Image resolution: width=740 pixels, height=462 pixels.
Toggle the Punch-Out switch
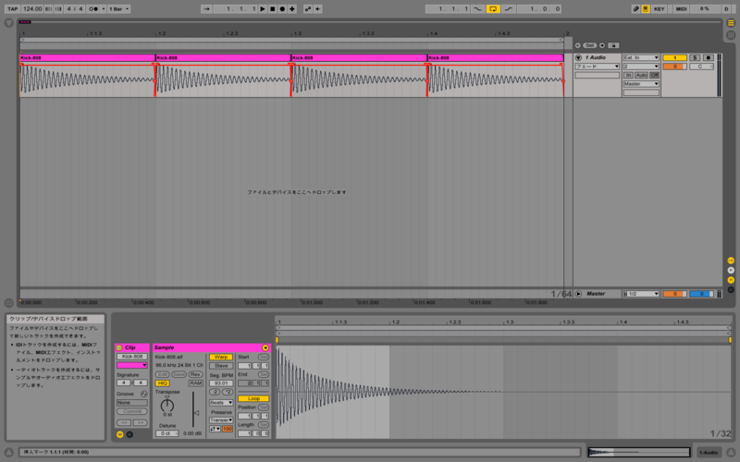pyautogui.click(x=508, y=9)
